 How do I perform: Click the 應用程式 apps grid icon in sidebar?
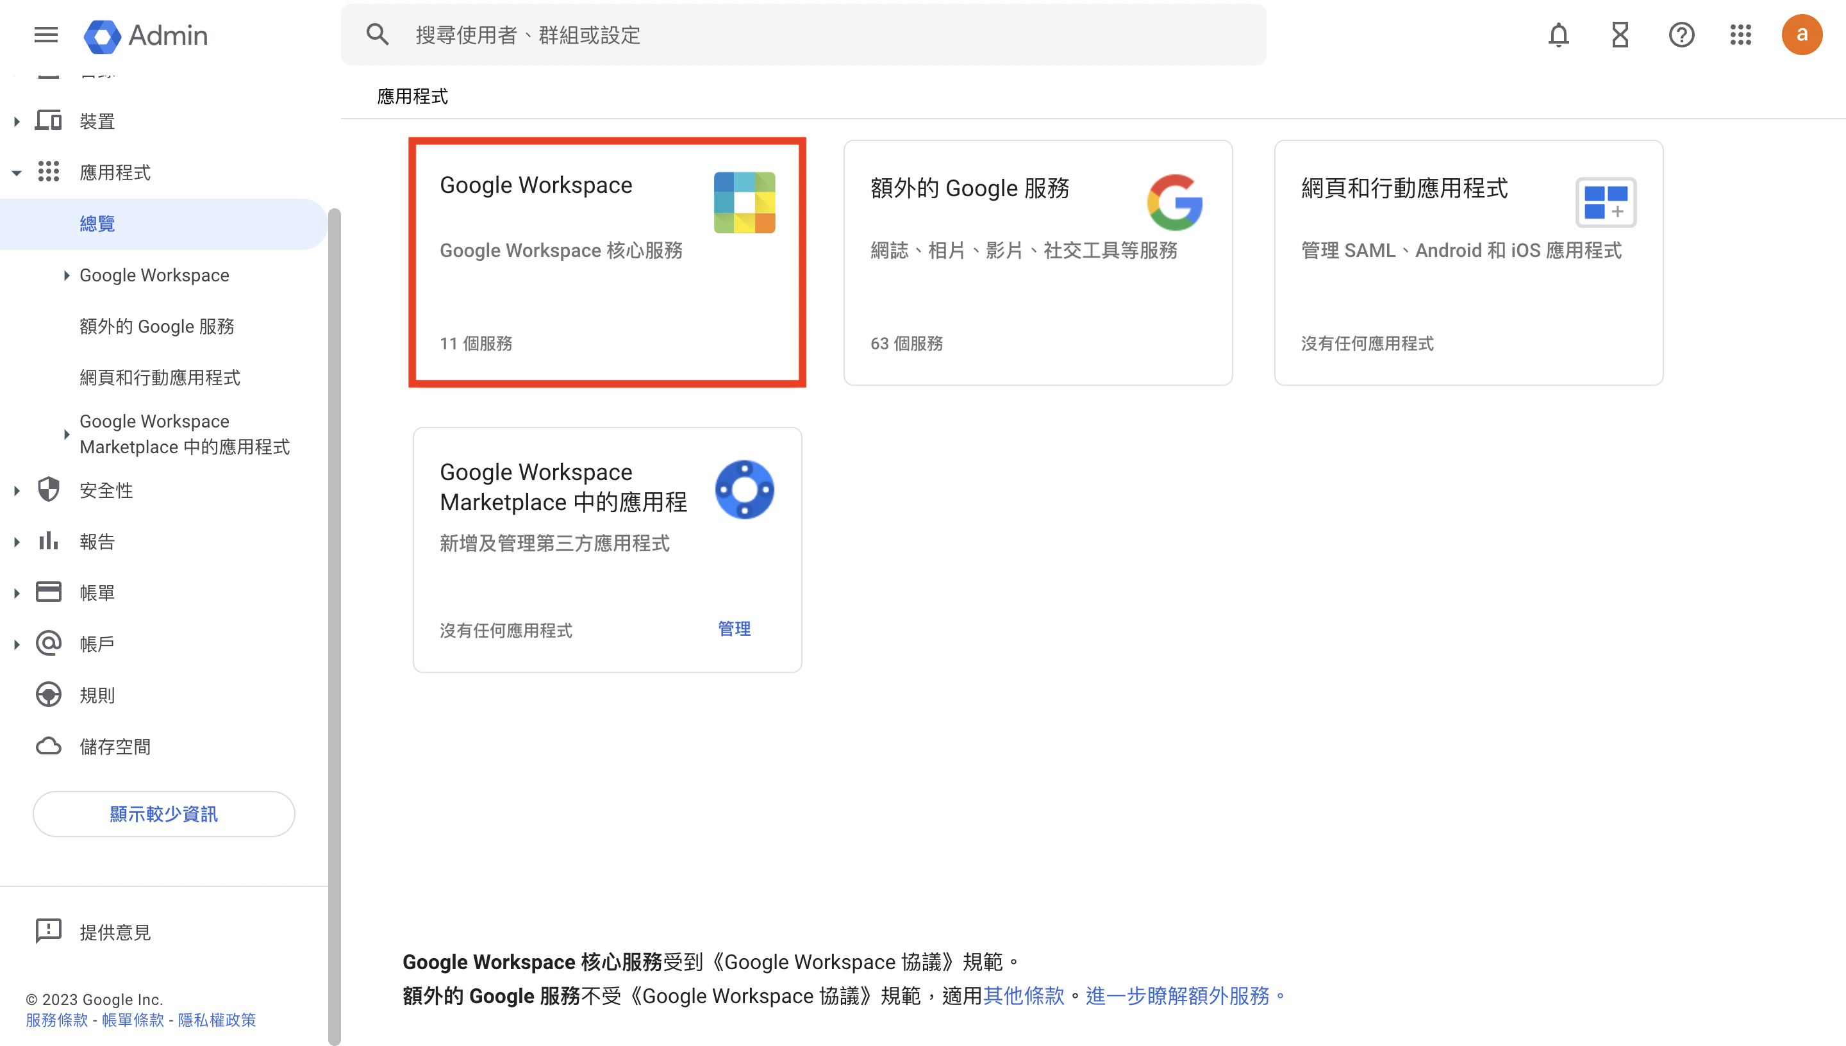coord(48,172)
